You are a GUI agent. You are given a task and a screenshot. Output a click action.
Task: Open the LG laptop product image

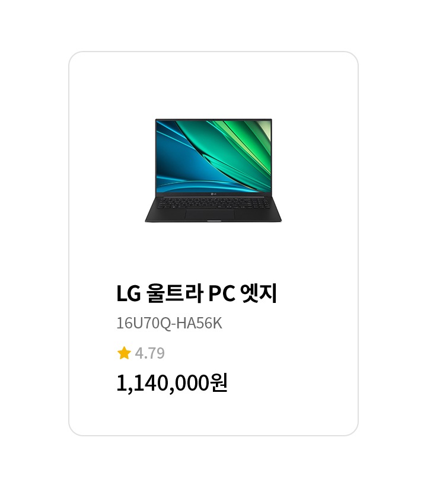[x=213, y=171]
